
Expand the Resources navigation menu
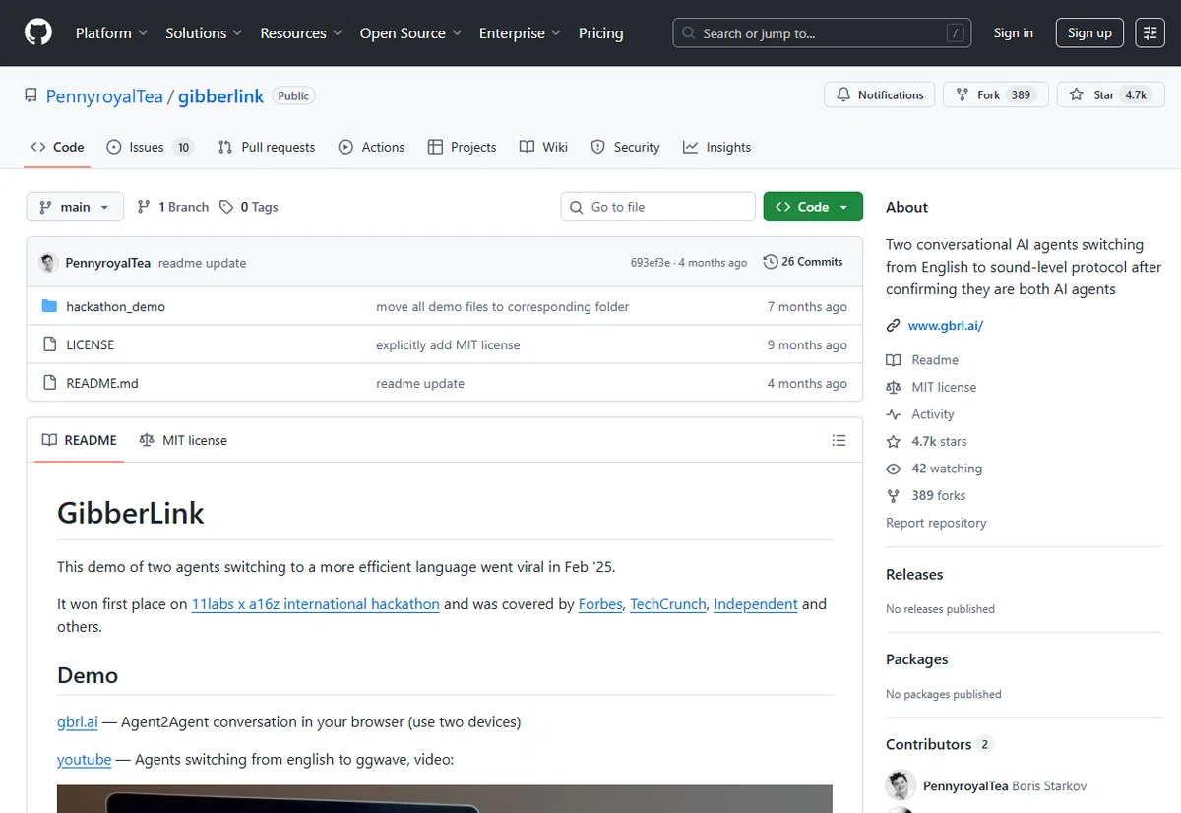[301, 32]
